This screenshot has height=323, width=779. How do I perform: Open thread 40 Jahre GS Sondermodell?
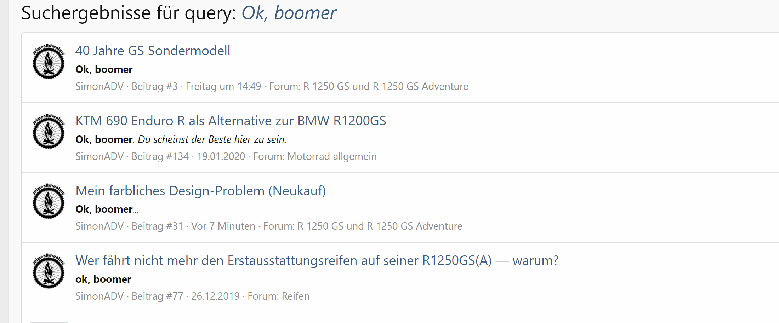tap(153, 51)
